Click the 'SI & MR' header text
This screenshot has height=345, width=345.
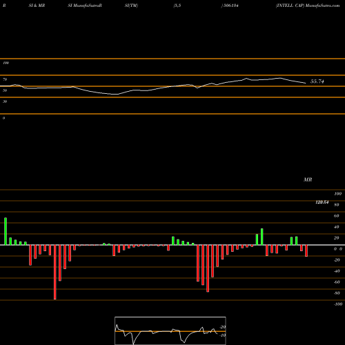pyautogui.click(x=37, y=6)
